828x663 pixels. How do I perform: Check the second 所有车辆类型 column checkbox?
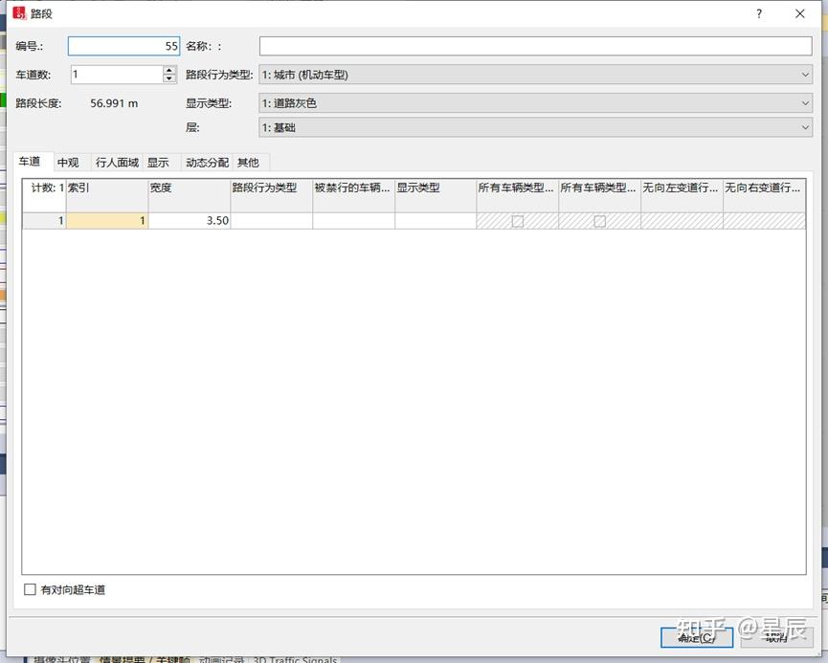(x=598, y=220)
